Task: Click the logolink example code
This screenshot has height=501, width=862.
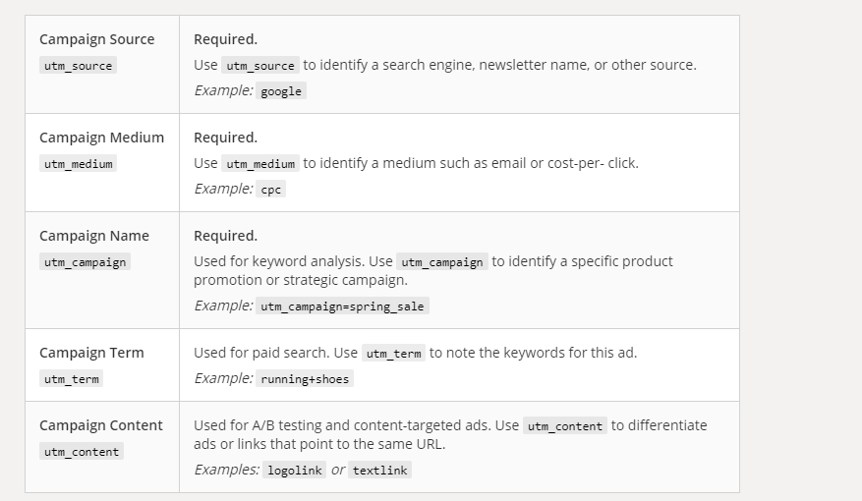Action: pos(295,471)
